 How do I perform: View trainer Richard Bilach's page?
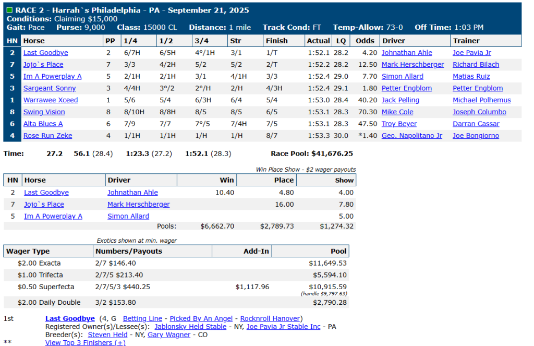476,65
